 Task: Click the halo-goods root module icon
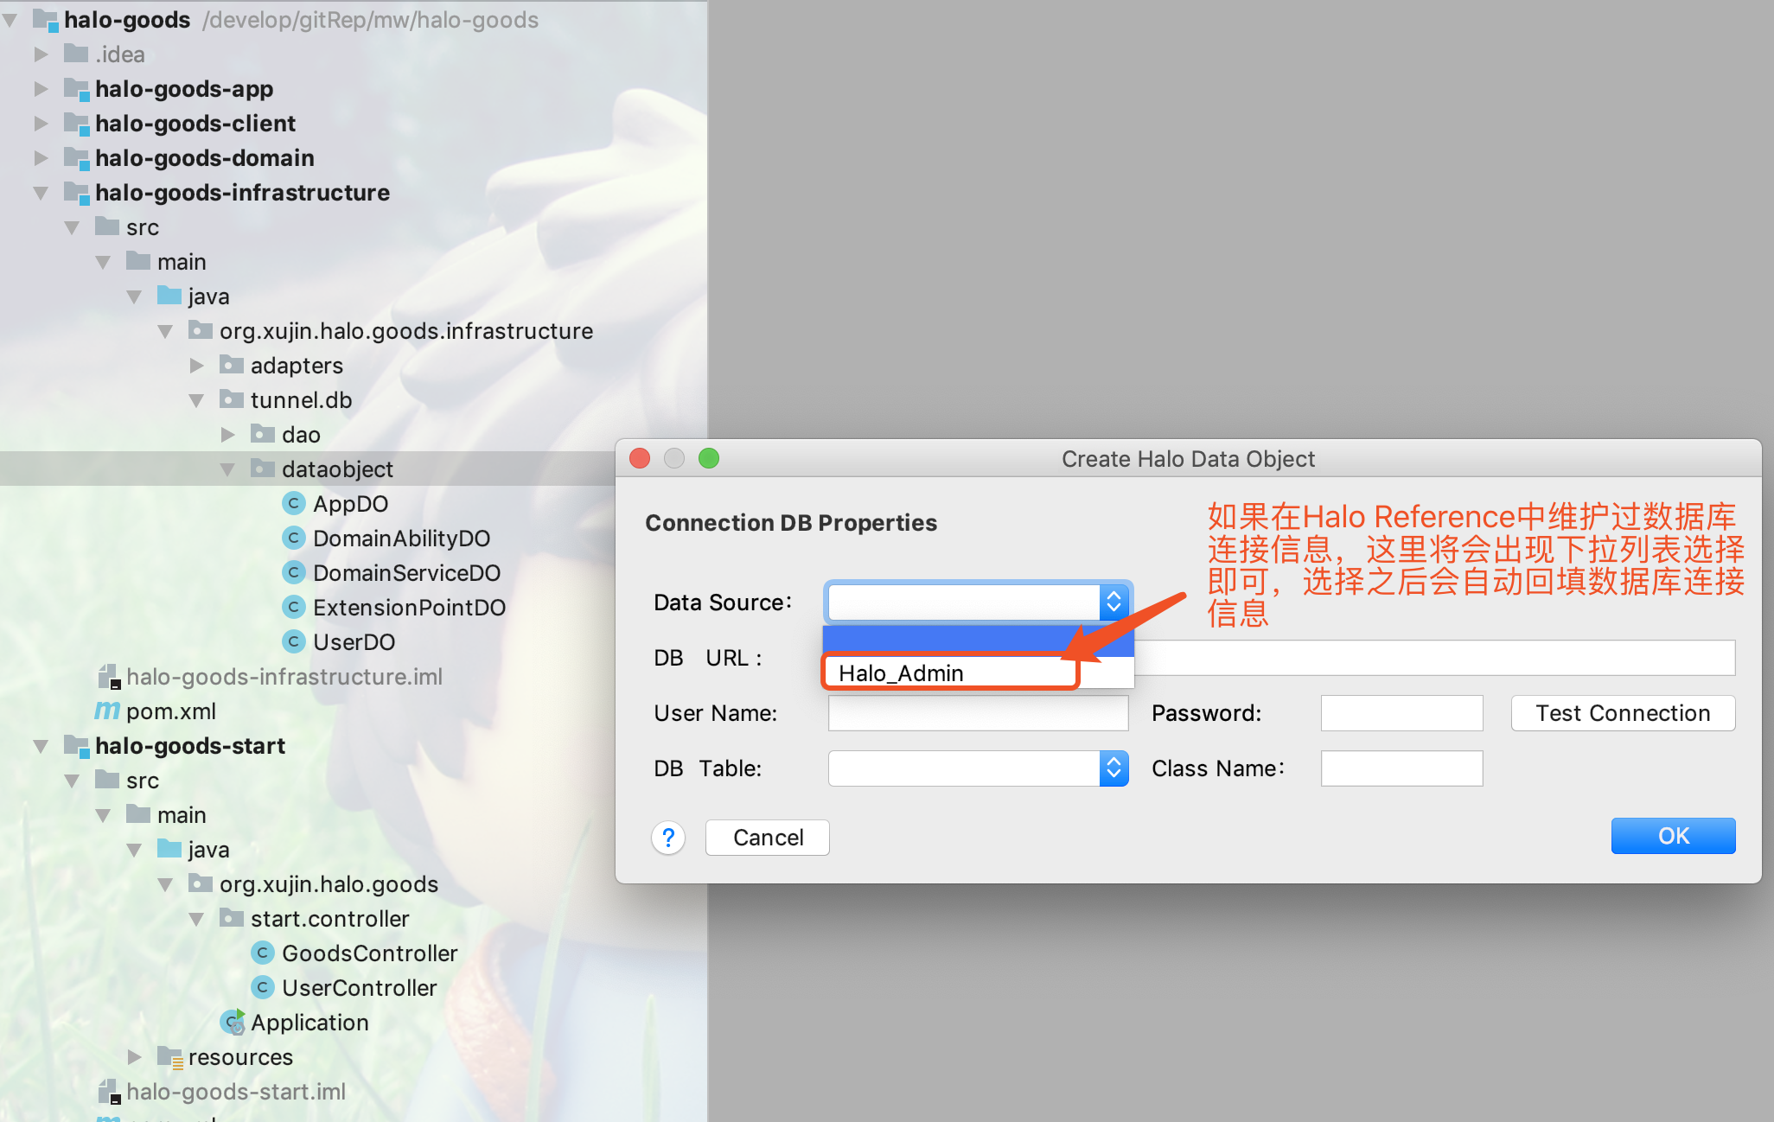click(46, 19)
